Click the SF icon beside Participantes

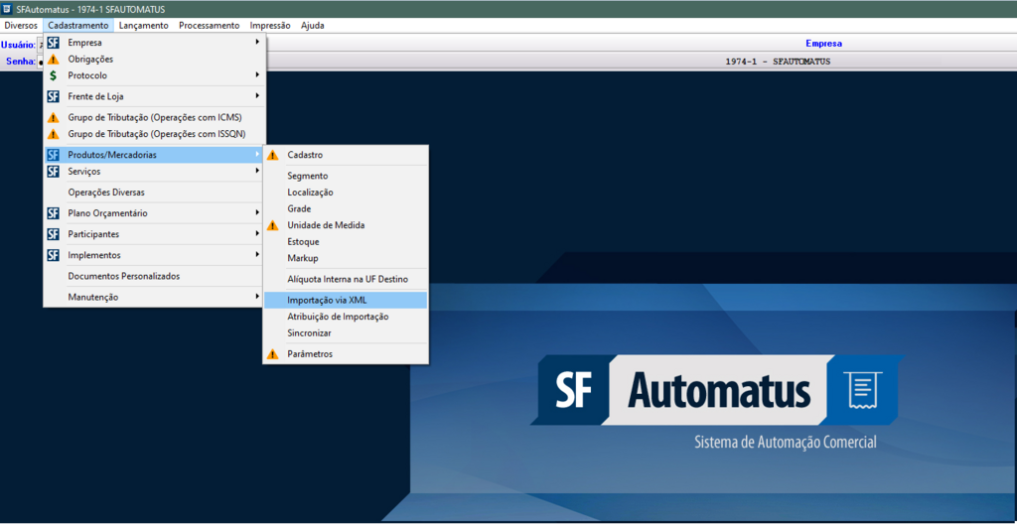(54, 234)
